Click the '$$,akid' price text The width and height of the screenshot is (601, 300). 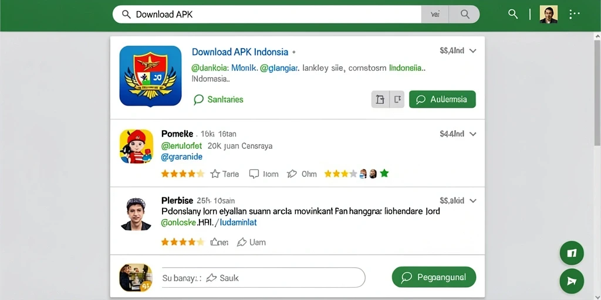click(x=453, y=200)
